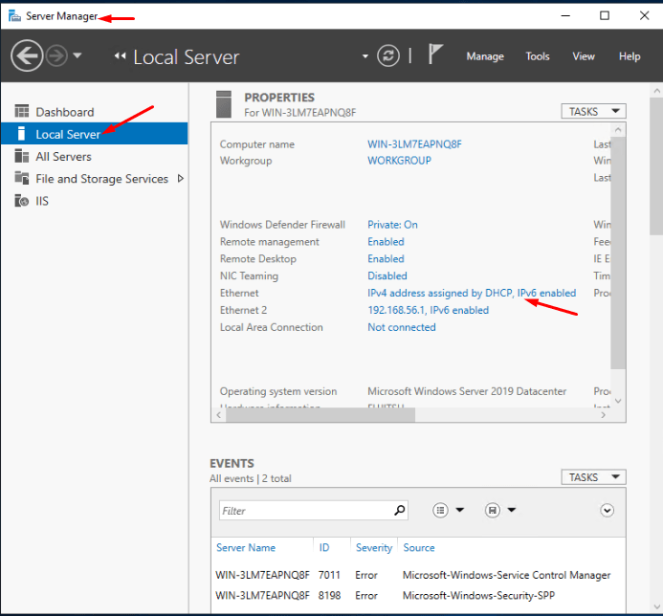
Task: Open the notifications flag icon
Action: click(x=436, y=55)
